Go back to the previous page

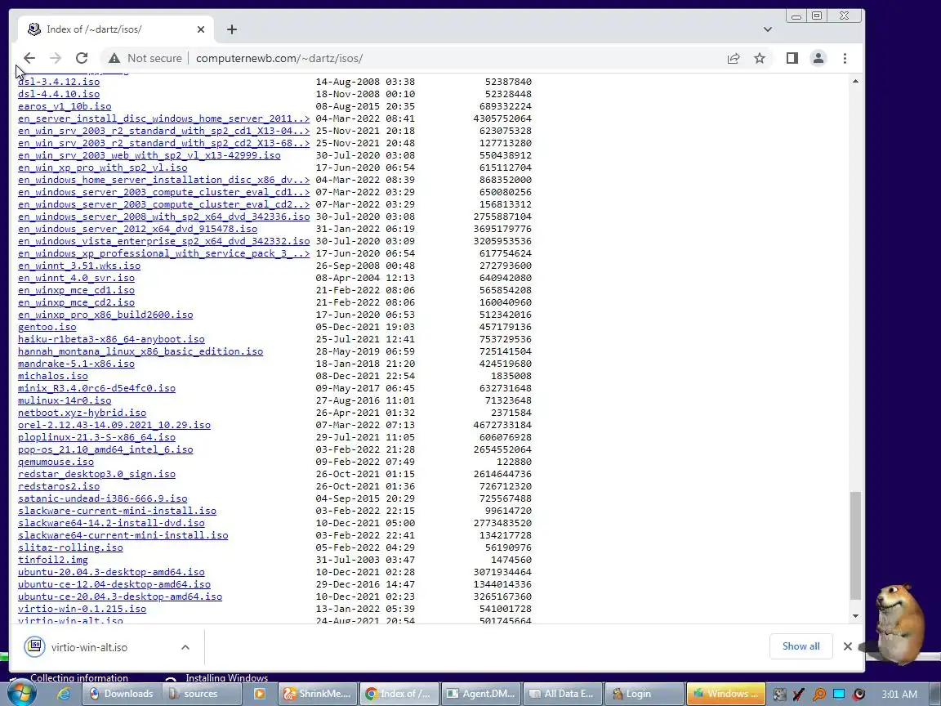click(x=29, y=58)
